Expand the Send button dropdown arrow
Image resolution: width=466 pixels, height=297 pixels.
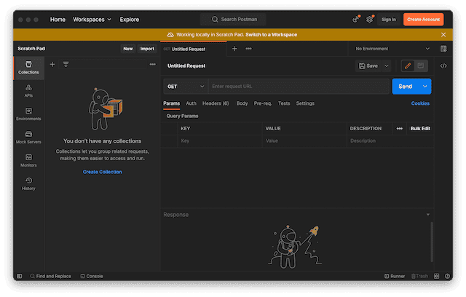[x=425, y=86]
